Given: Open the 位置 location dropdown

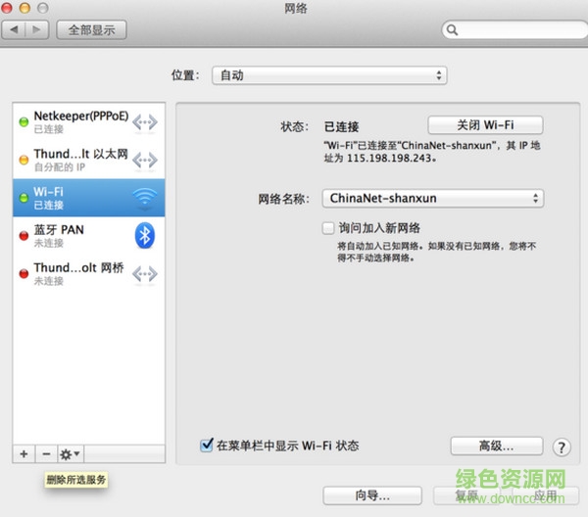Looking at the screenshot, I should point(329,75).
